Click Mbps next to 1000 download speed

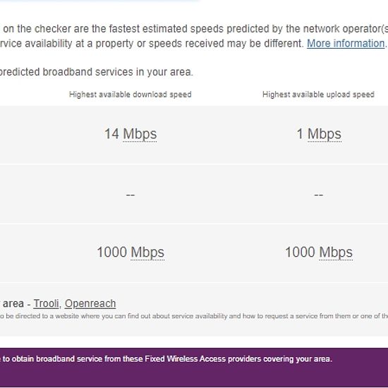147,252
